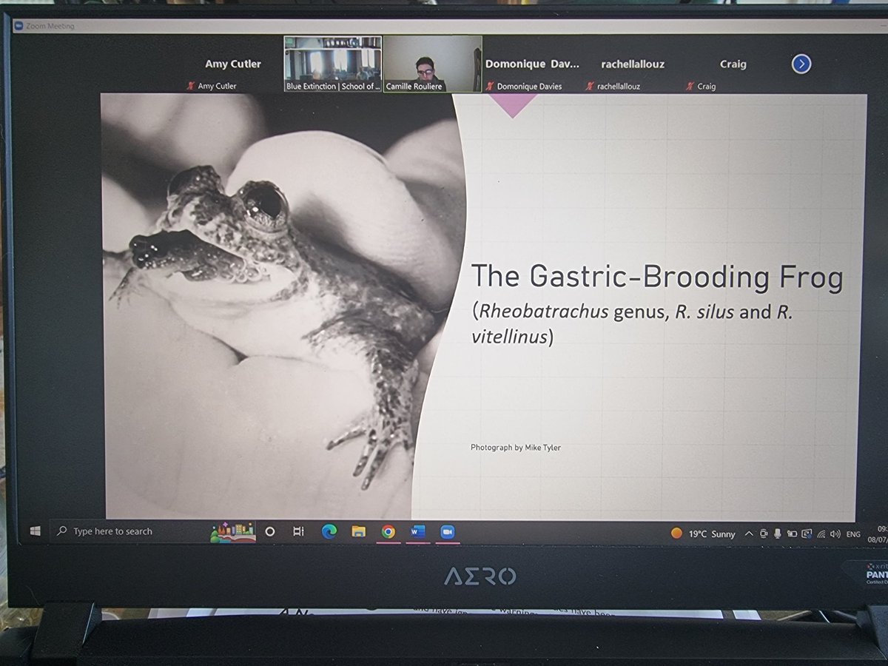Click 'The Gastric-Brooding Frog' slide title
The image size is (888, 666).
657,277
